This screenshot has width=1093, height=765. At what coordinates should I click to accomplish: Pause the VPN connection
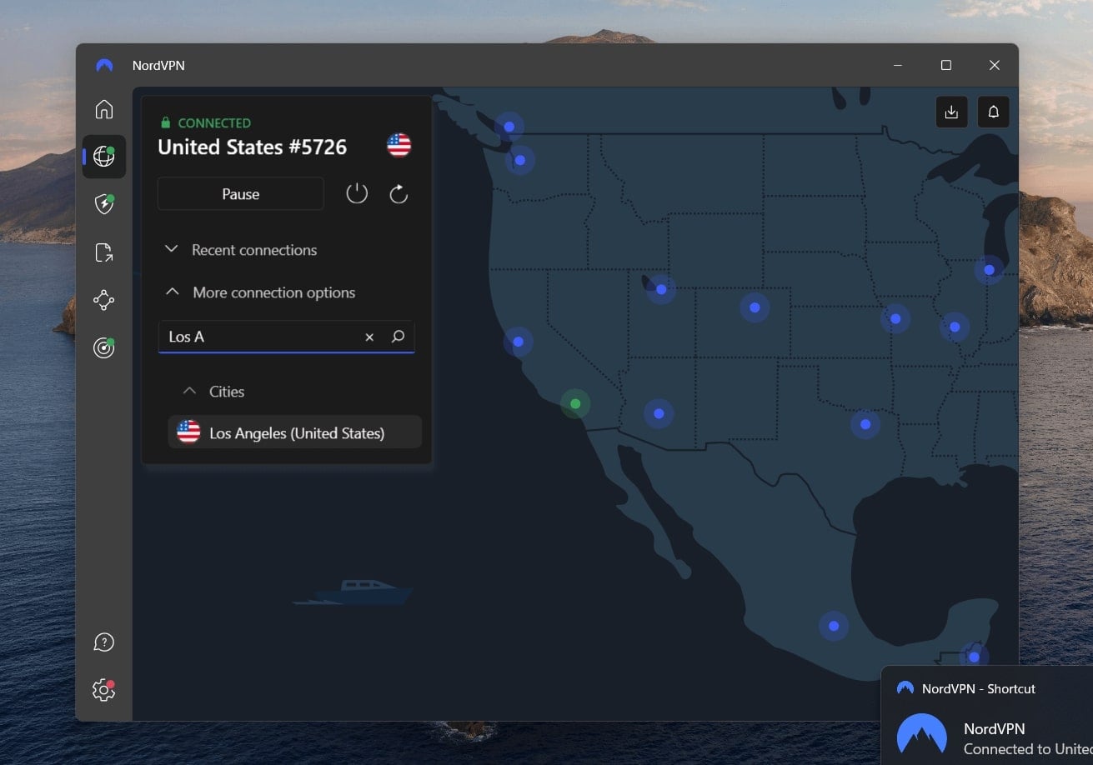[240, 193]
